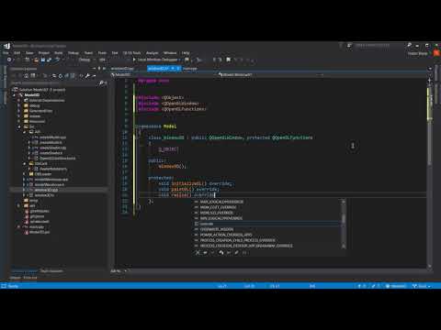Click the Visual Studio logo icon

point(6,46)
